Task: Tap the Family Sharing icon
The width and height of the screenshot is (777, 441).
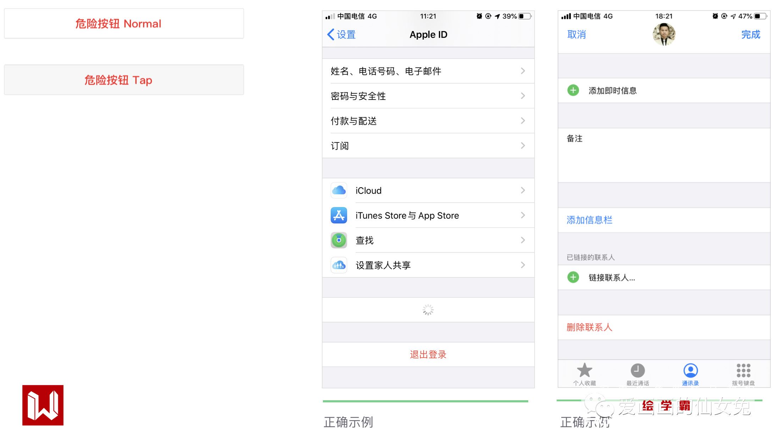Action: click(339, 265)
